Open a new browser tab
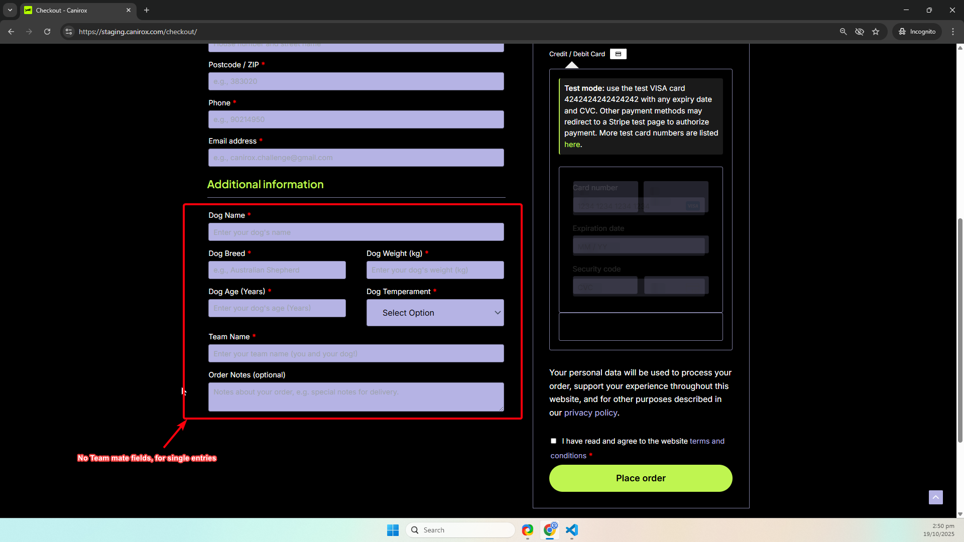Viewport: 964px width, 542px height. tap(147, 10)
